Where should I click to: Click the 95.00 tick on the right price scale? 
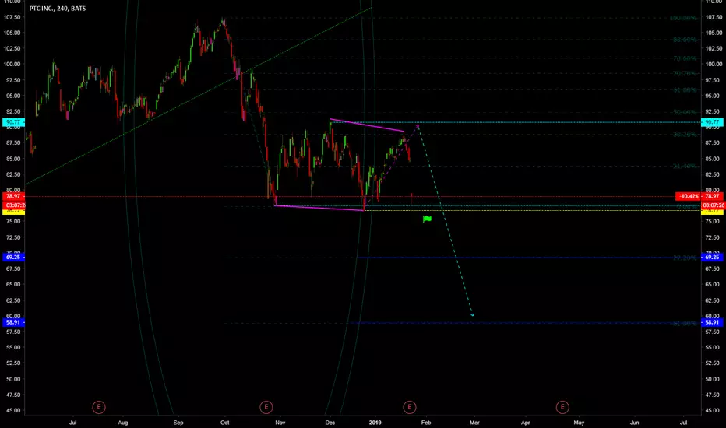pyautogui.click(x=714, y=96)
